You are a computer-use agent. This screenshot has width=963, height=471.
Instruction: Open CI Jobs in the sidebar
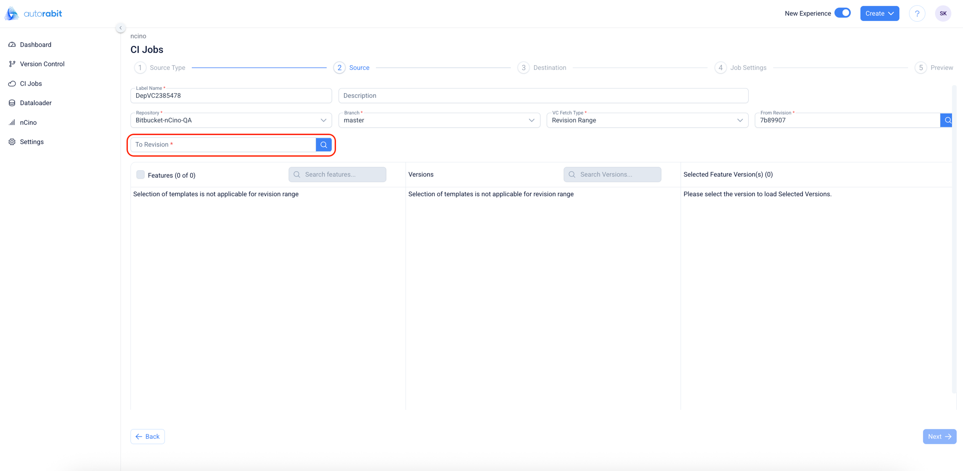[x=31, y=84]
